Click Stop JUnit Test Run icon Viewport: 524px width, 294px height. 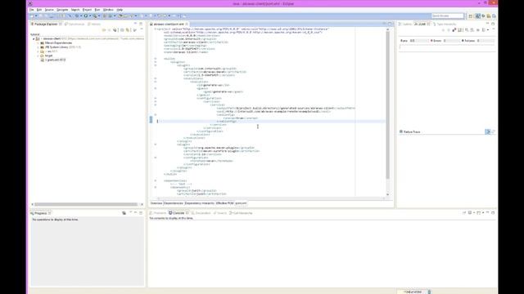click(x=478, y=30)
